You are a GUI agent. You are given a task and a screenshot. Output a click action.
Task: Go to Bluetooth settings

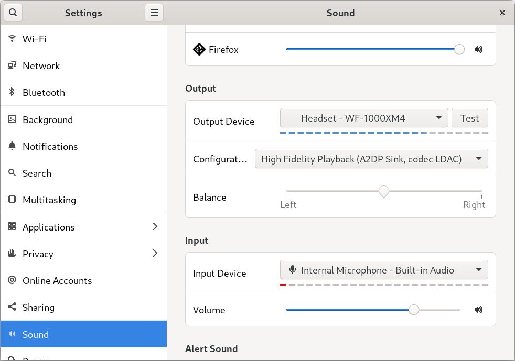tap(84, 92)
